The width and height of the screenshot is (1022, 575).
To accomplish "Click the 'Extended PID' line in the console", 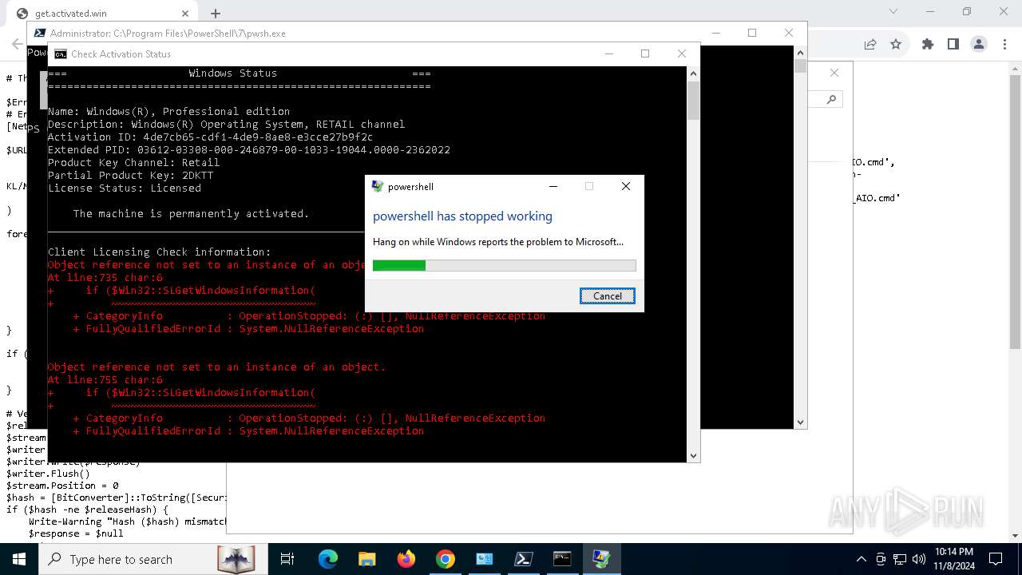I will 249,150.
